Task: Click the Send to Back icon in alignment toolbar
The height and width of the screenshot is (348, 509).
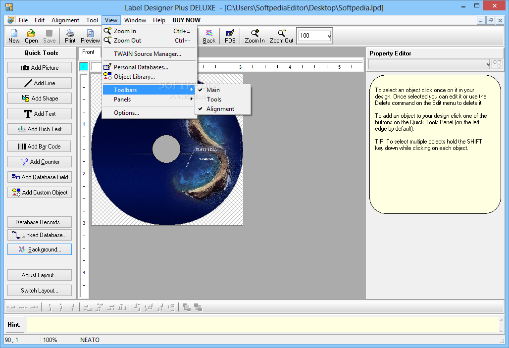Action: click(198, 307)
